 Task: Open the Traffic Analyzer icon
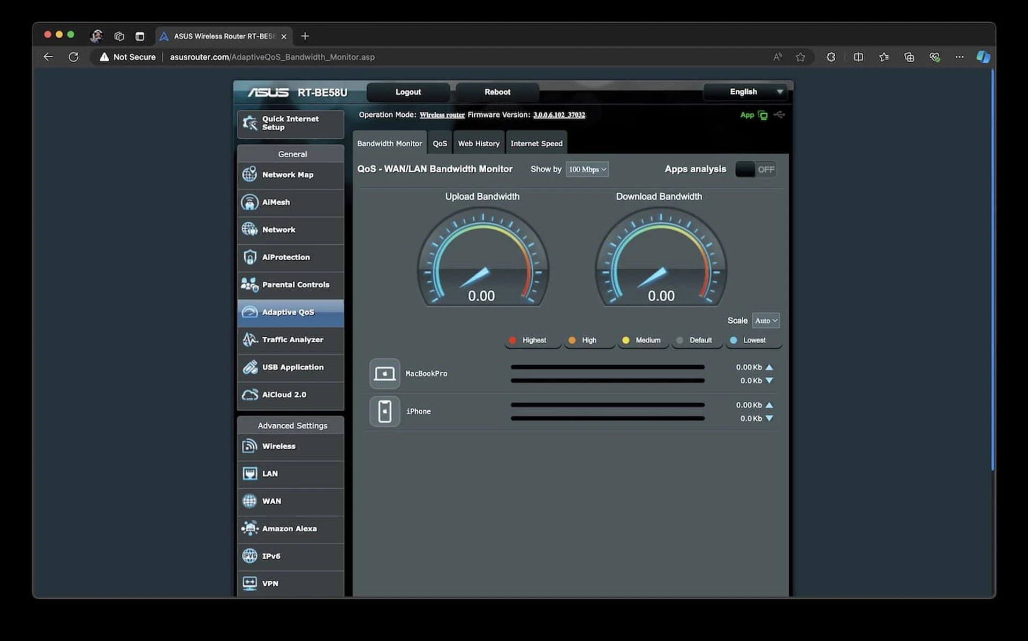(250, 340)
